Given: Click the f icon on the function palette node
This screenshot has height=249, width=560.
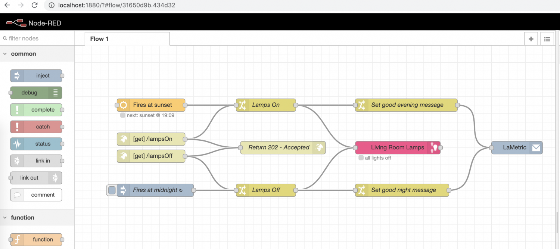Looking at the screenshot, I should click(16, 239).
